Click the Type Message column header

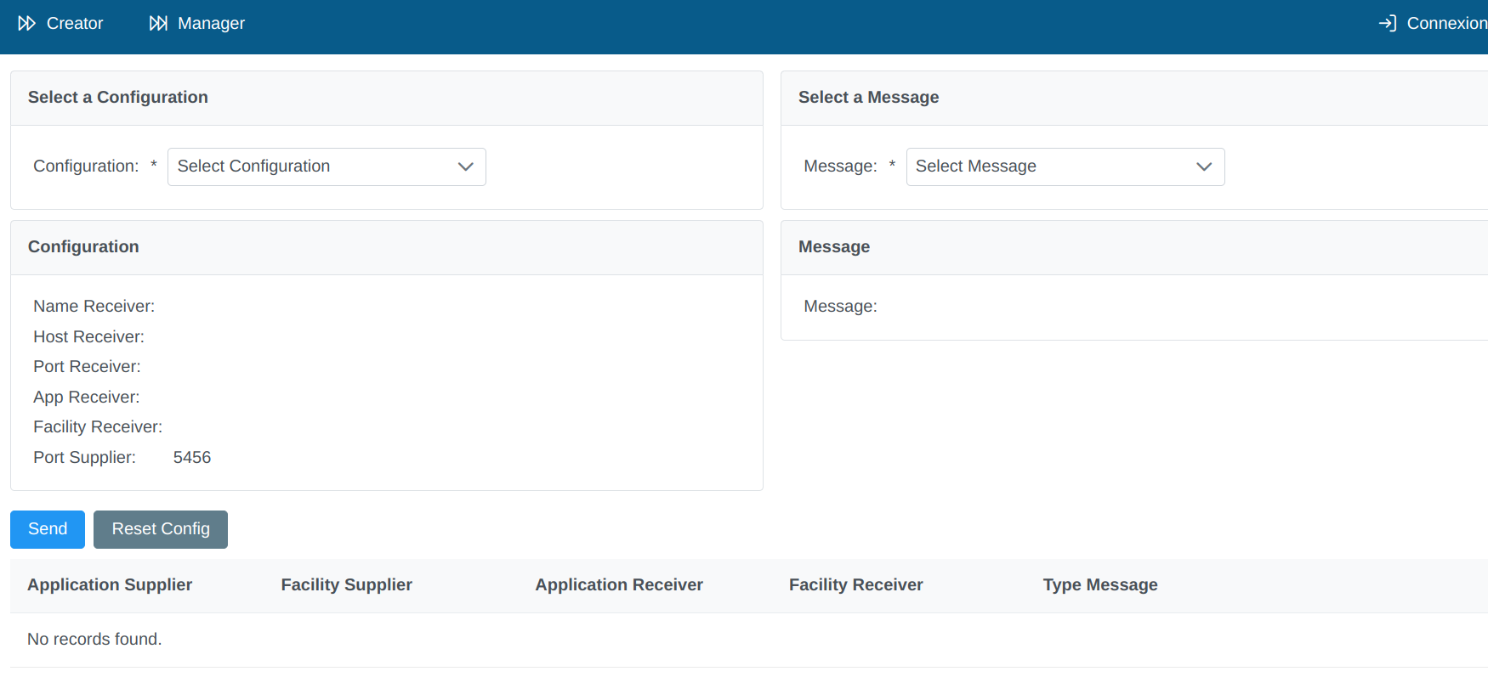[x=1099, y=584]
